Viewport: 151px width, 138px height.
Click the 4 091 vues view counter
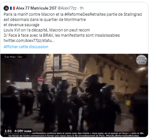click(23, 131)
